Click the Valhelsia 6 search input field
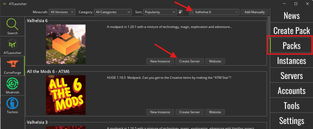 [214, 12]
